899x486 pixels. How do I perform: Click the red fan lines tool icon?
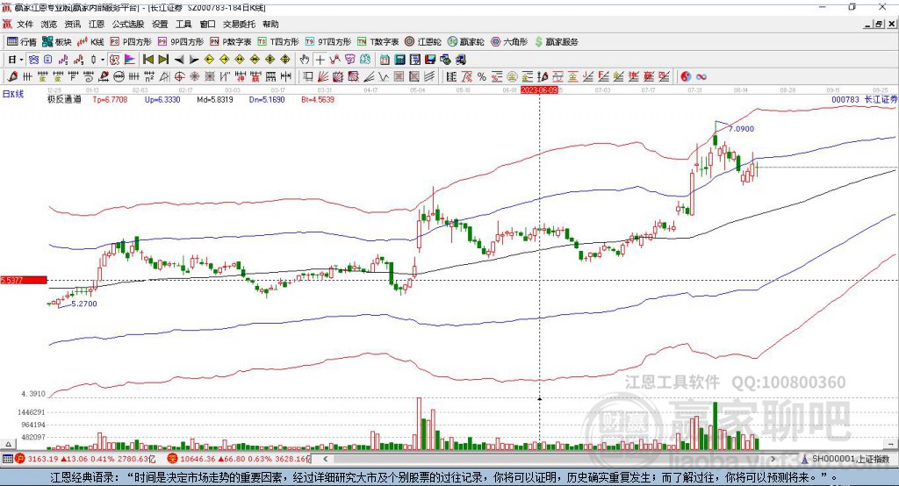tap(323, 76)
